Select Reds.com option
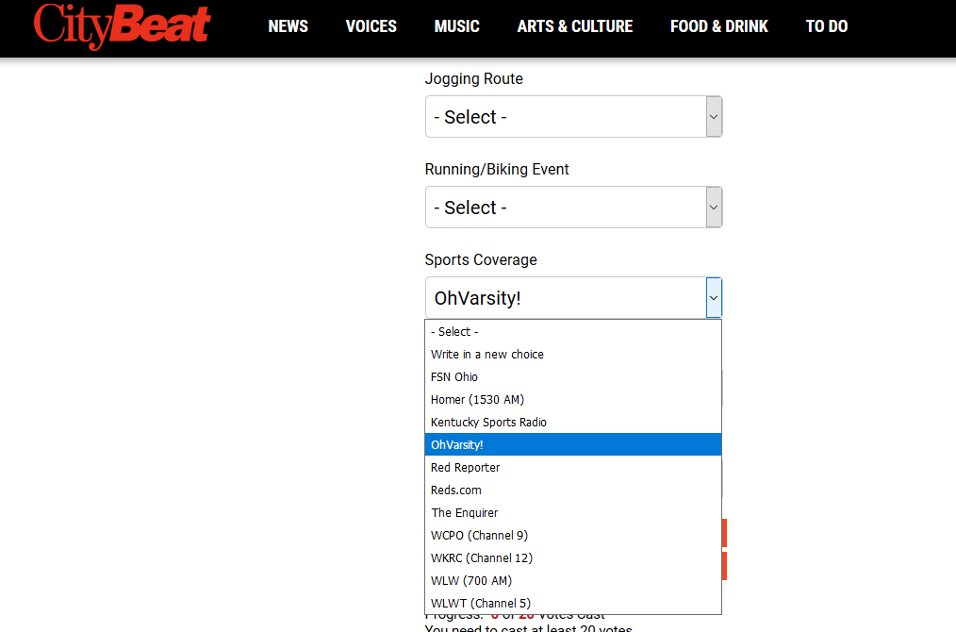This screenshot has width=956, height=632. pyautogui.click(x=573, y=490)
